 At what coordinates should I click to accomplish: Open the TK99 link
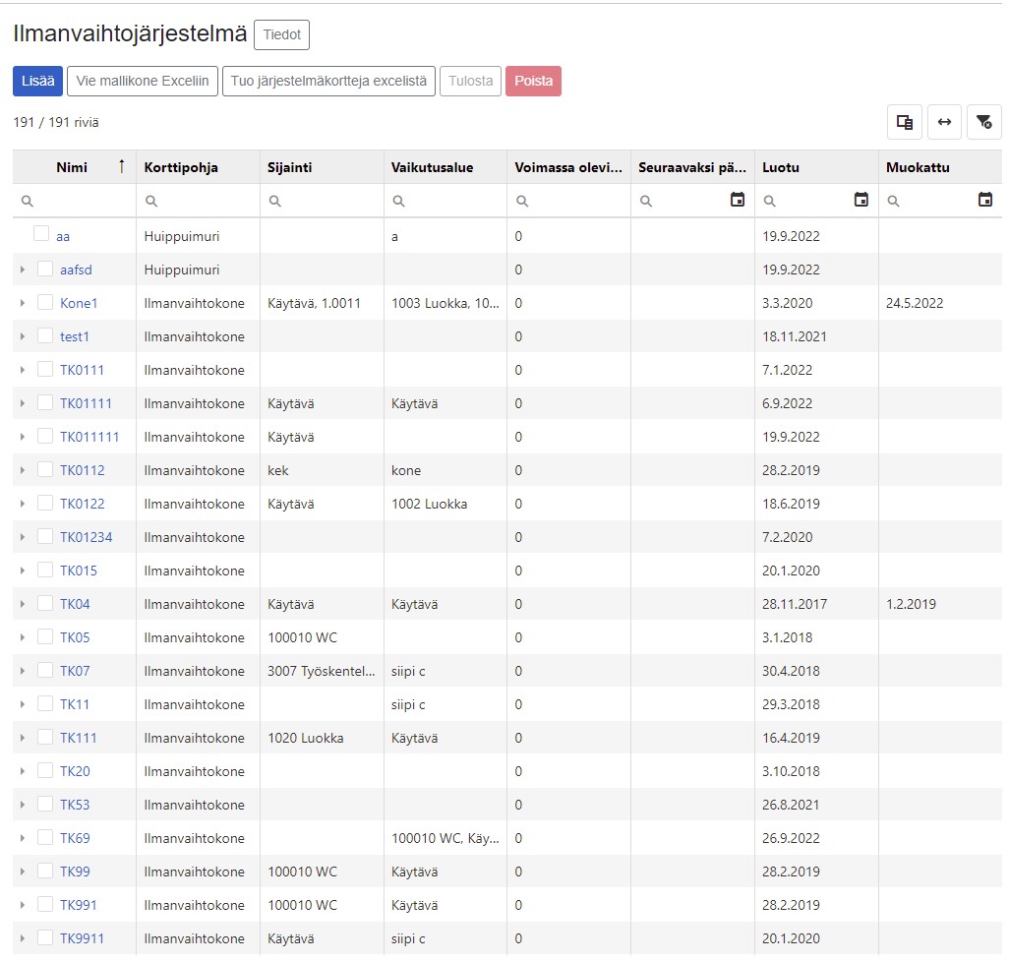75,872
